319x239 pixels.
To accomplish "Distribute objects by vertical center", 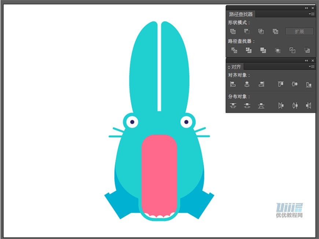I will coord(247,106).
